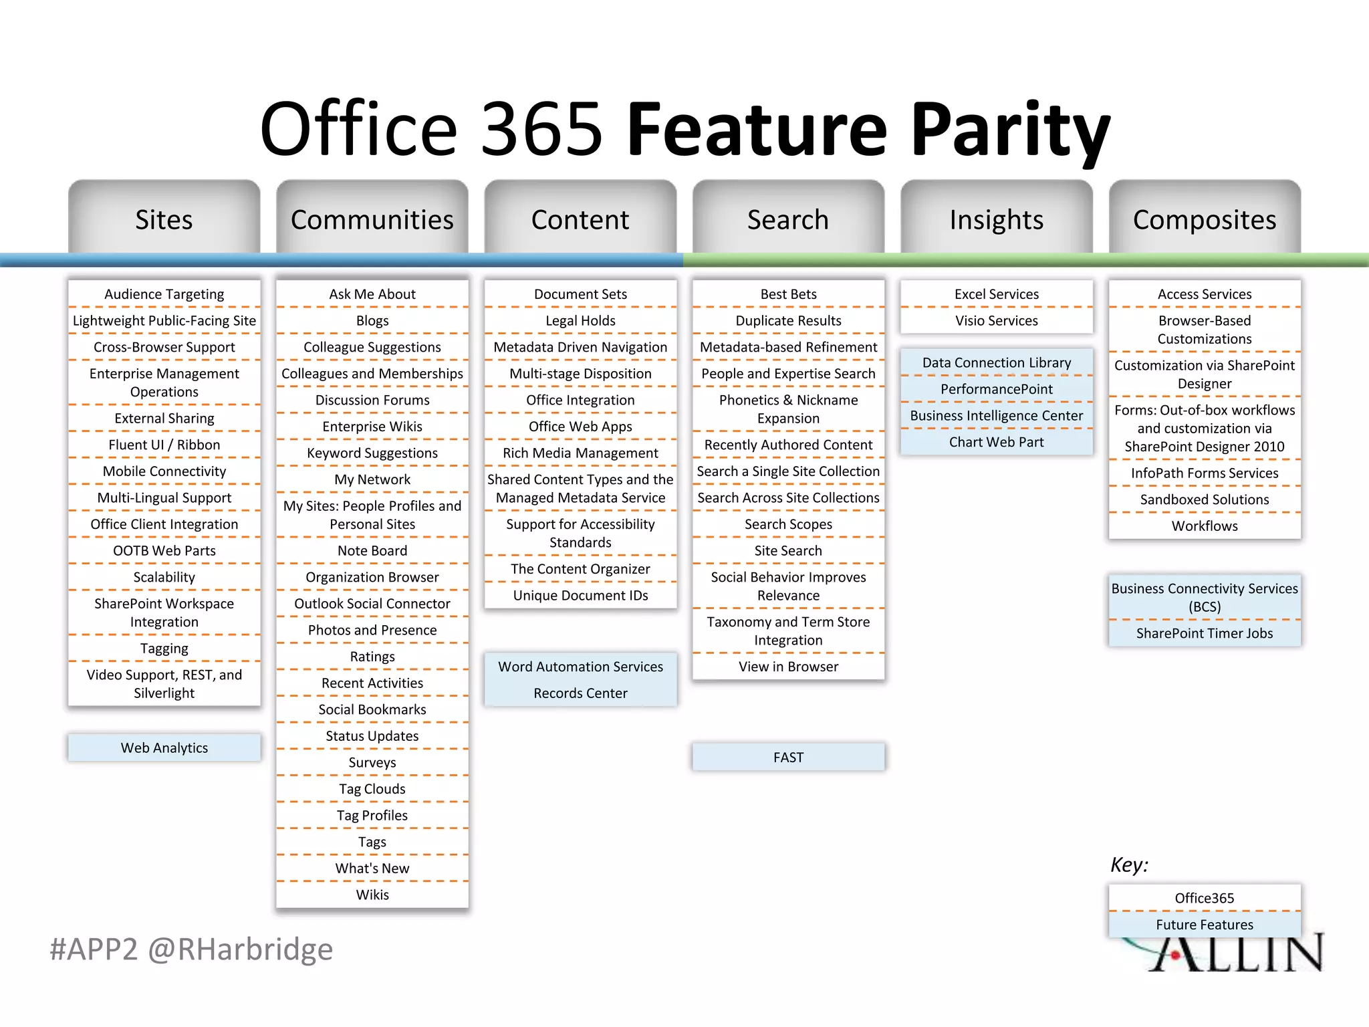This screenshot has height=1027, width=1369.
Task: Click 'InfoPath Forms Services' entry
Action: click(x=1205, y=473)
